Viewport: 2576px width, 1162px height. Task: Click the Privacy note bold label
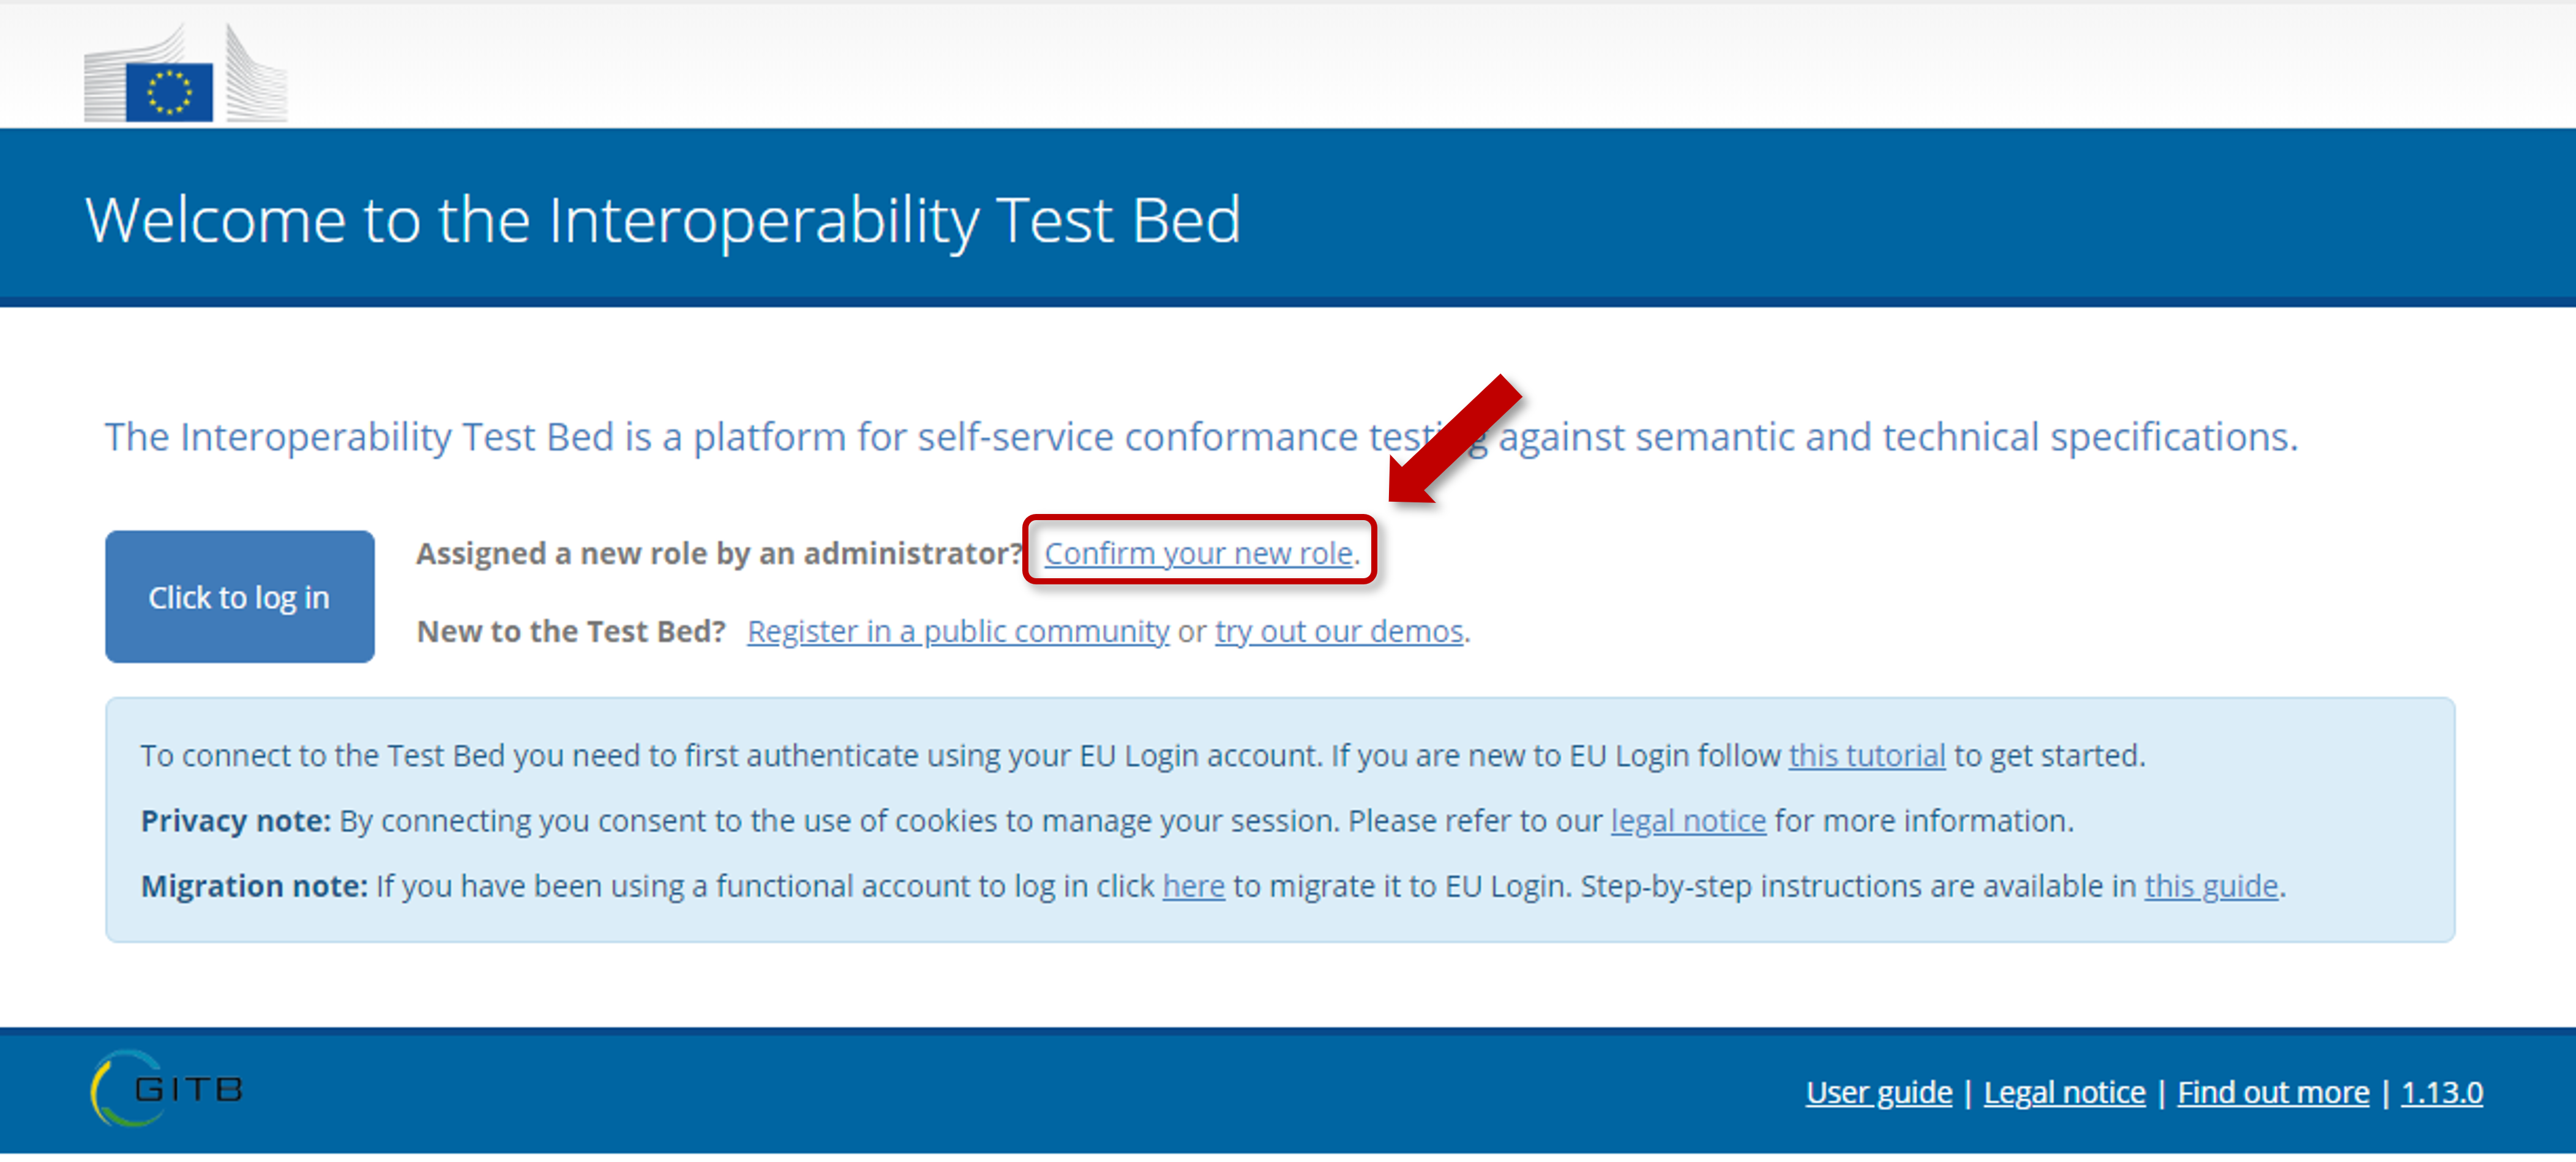pos(235,821)
